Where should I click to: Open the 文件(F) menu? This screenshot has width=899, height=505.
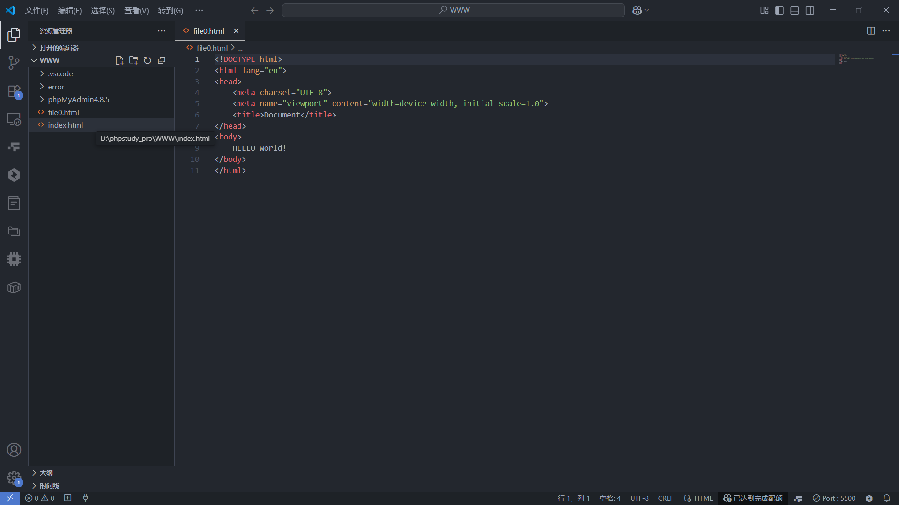click(37, 10)
